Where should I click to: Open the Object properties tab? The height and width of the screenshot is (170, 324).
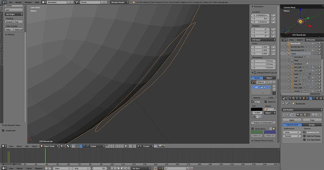tap(304, 98)
